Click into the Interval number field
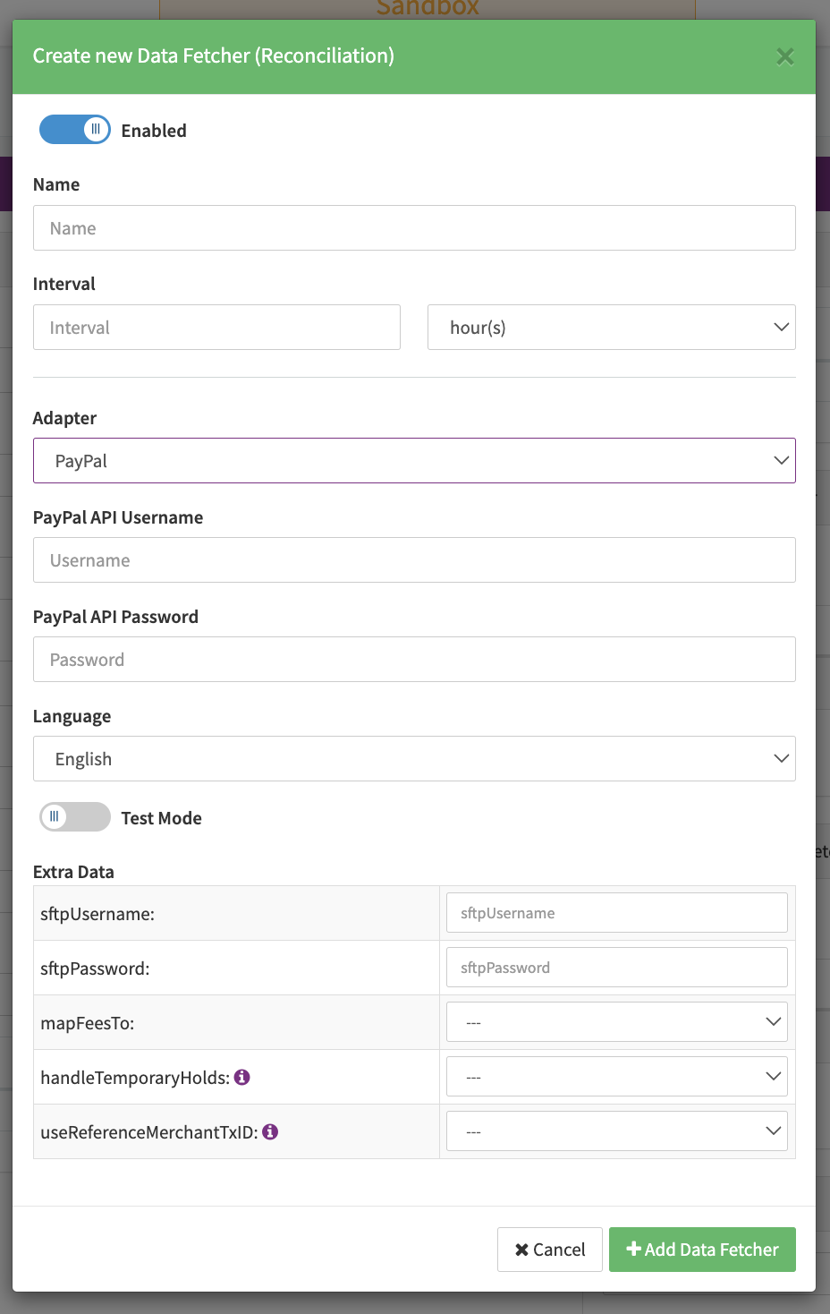Screen dimensions: 830x1314 coord(216,328)
